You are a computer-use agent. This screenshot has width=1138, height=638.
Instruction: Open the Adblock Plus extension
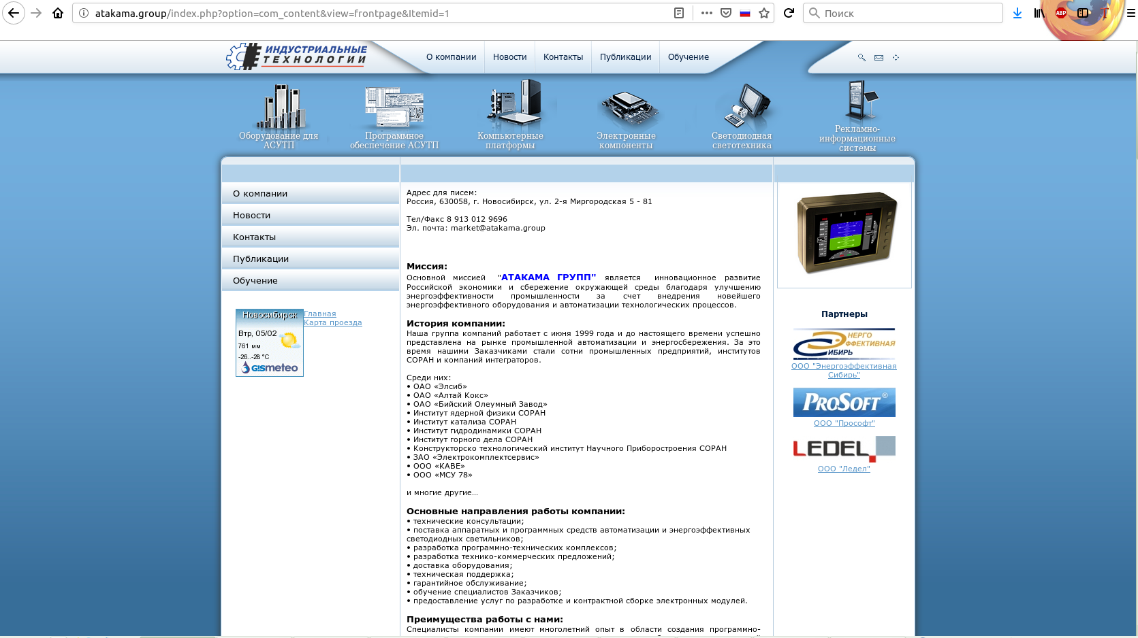pos(1061,13)
